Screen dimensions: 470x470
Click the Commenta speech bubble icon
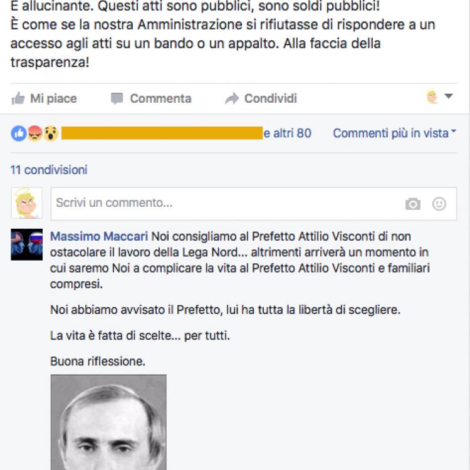click(117, 98)
